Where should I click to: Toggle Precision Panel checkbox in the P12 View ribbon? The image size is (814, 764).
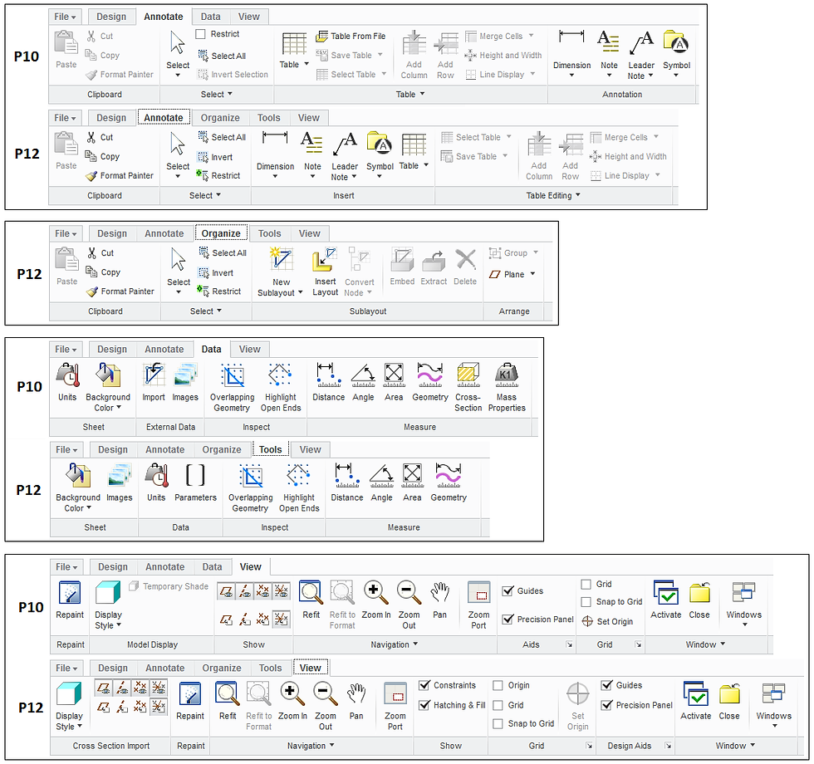coord(606,705)
